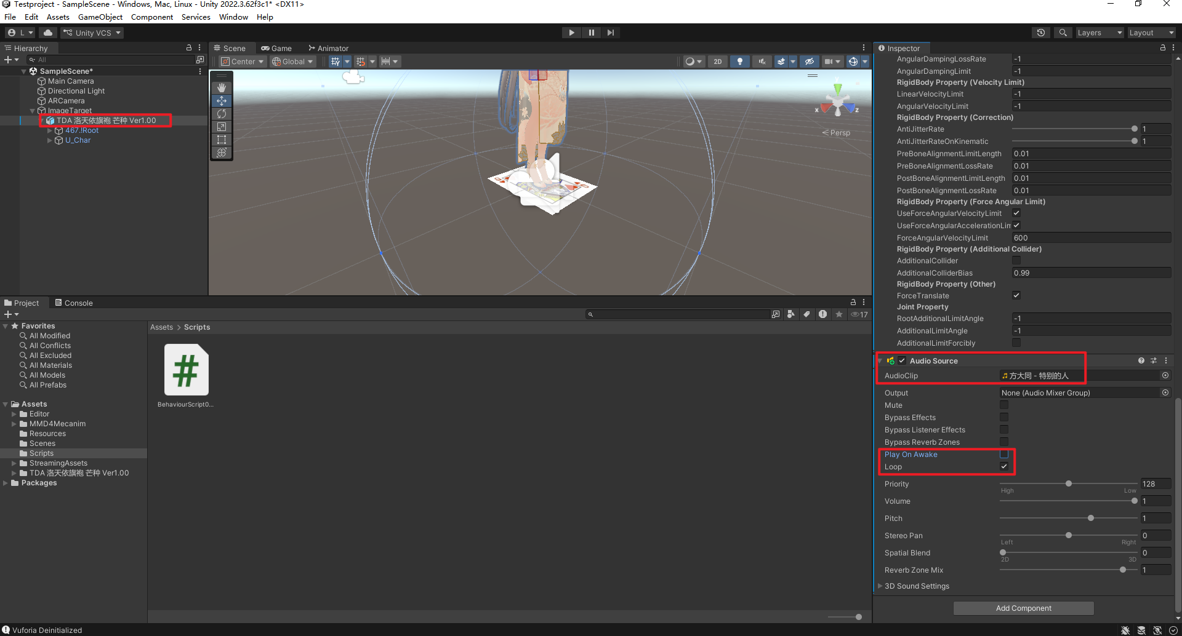The width and height of the screenshot is (1182, 636).
Task: Open Audio Source preset selector icon
Action: point(1154,361)
